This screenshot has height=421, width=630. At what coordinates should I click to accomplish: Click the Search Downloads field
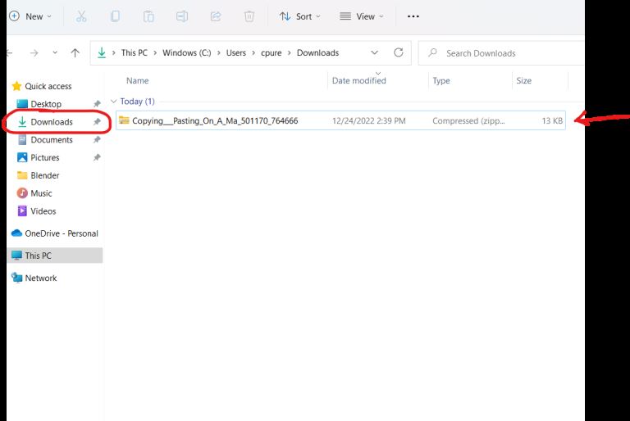[501, 53]
